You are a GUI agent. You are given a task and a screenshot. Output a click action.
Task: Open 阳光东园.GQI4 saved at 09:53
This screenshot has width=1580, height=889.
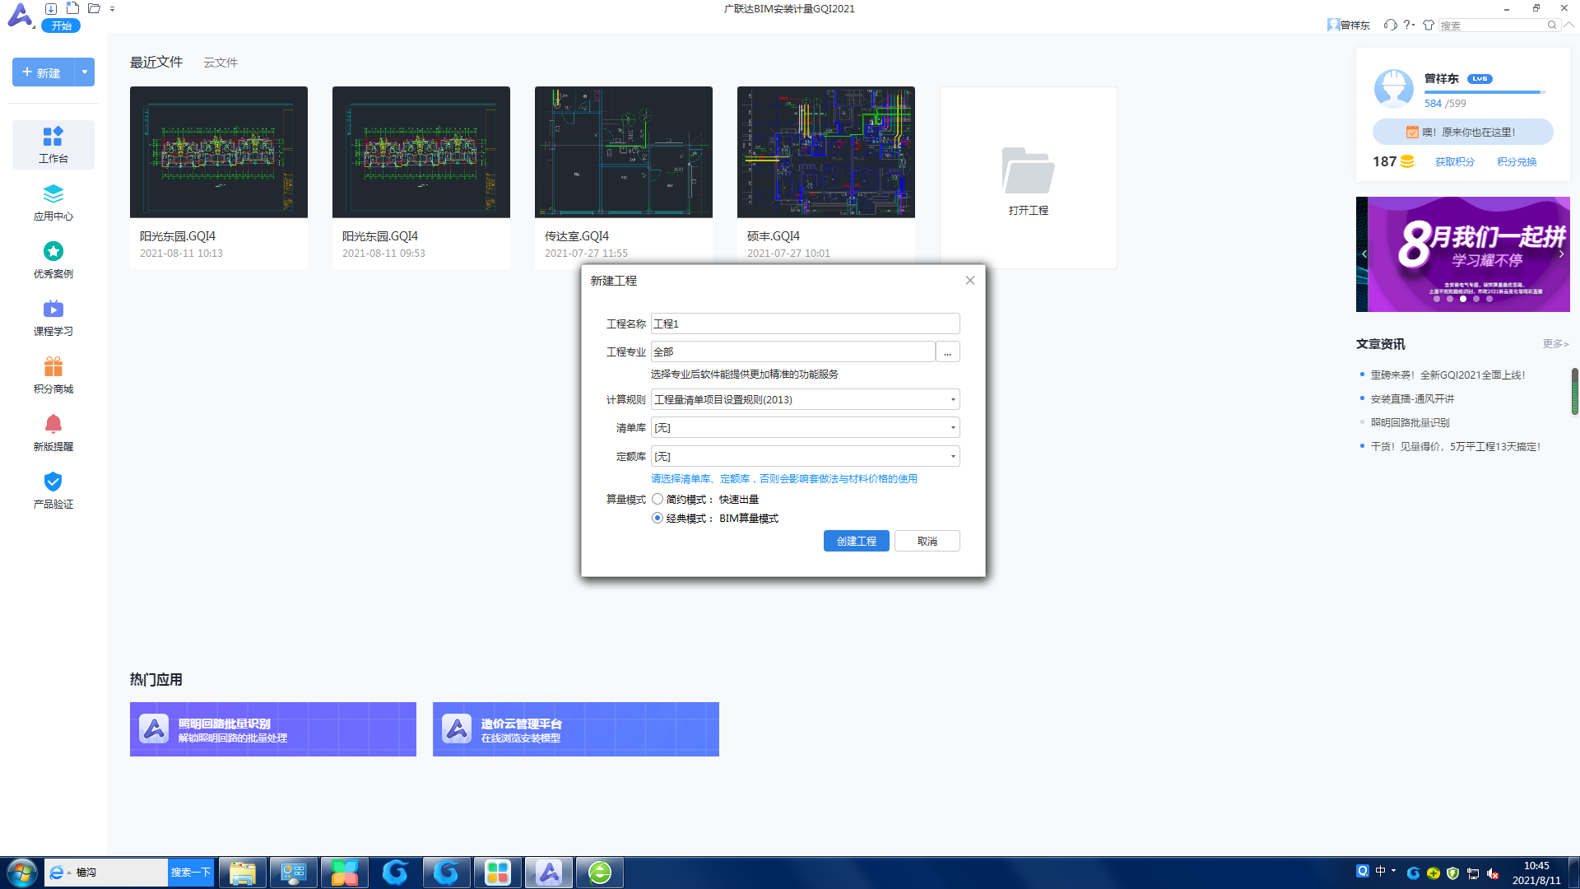(x=421, y=177)
